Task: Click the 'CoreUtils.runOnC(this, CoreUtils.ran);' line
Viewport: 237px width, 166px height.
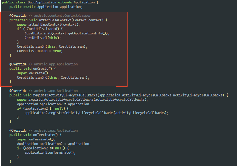Action: click(53, 77)
